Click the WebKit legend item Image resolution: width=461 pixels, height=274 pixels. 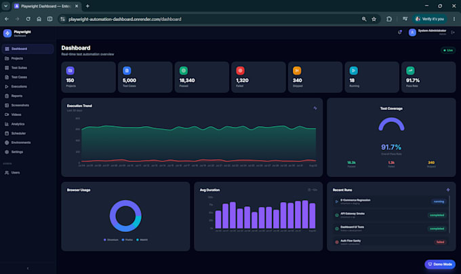point(142,240)
